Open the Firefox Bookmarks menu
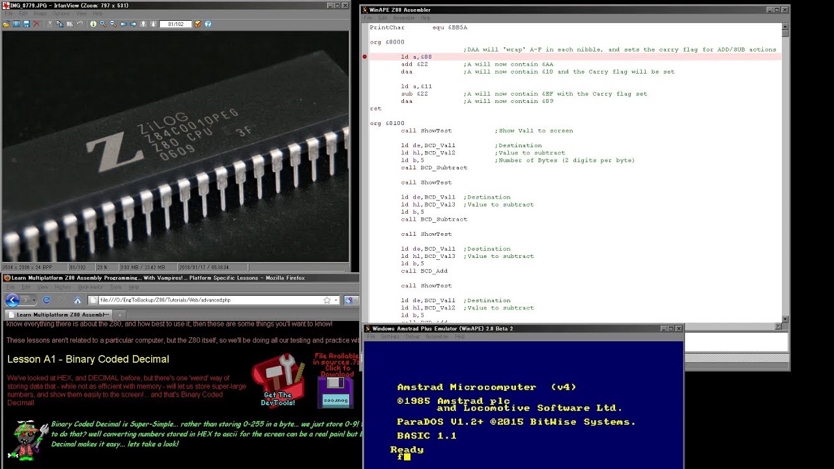This screenshot has width=834, height=469. click(91, 287)
